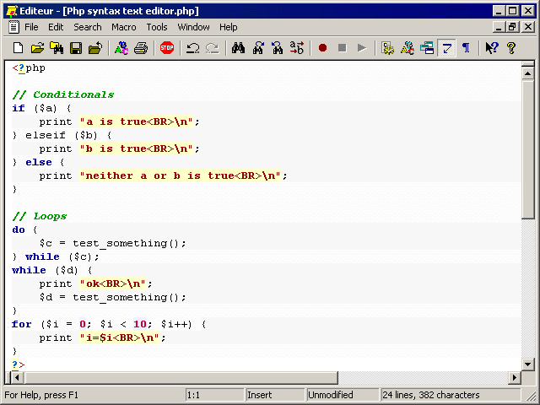The height and width of the screenshot is (405, 540).
Task: Open Replace via the a-to-b icon
Action: point(296,48)
